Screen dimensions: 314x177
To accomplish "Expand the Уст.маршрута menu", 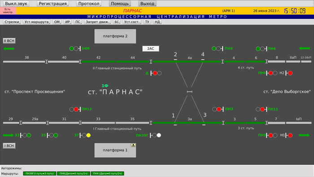I will (x=37, y=22).
